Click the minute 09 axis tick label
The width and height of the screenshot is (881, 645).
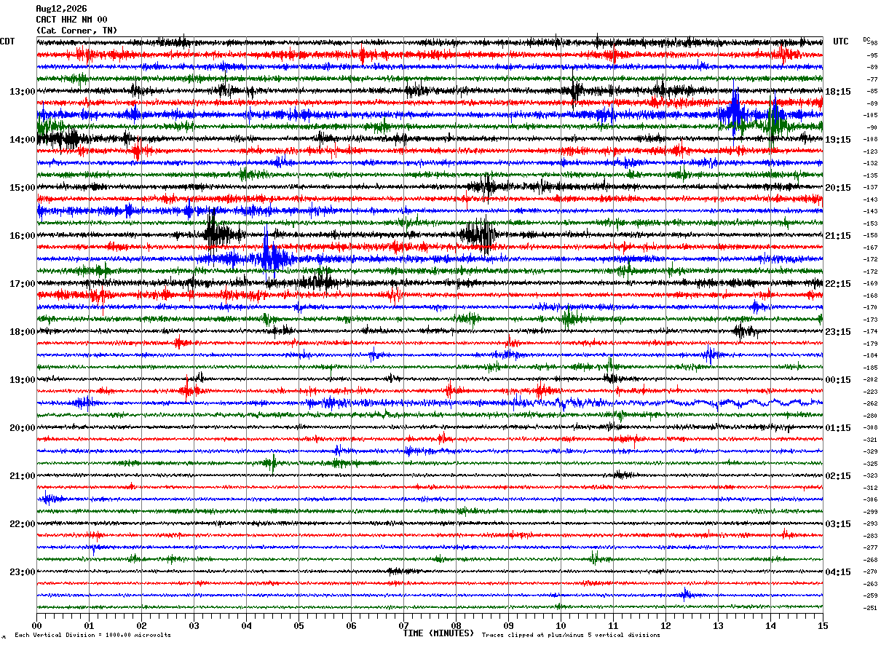point(508,625)
